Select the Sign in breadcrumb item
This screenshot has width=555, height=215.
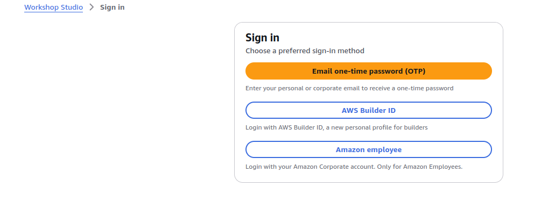tap(112, 8)
